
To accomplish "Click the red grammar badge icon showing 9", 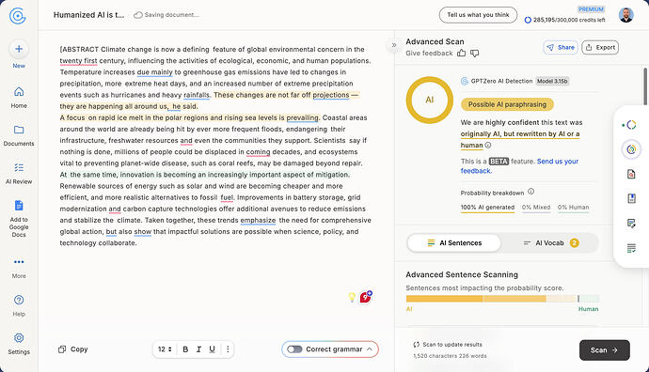I will (366, 297).
